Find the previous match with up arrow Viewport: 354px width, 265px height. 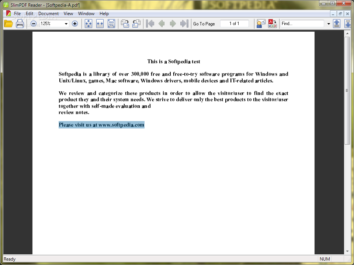click(337, 24)
